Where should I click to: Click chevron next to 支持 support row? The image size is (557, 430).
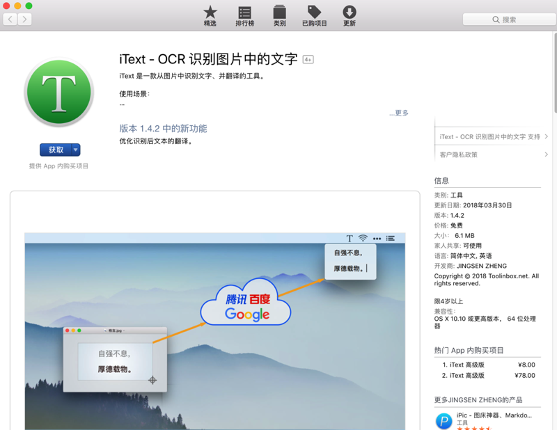pyautogui.click(x=546, y=136)
